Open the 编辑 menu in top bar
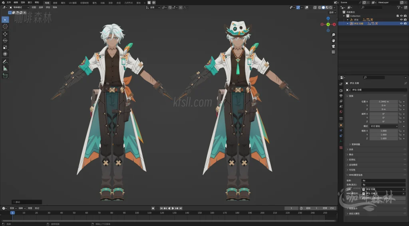This screenshot has width=409, height=226. [x=16, y=3]
